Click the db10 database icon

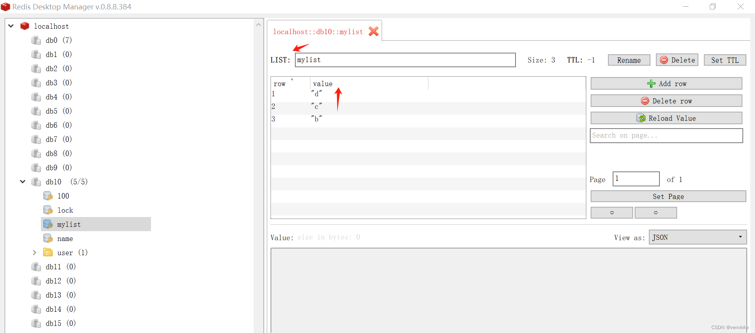[36, 182]
